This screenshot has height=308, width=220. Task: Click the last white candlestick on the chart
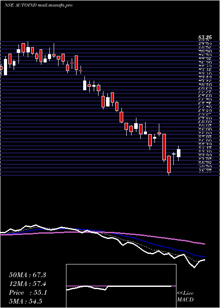(x=179, y=153)
